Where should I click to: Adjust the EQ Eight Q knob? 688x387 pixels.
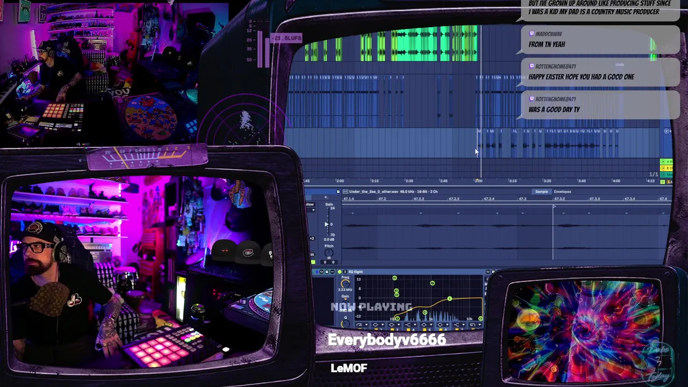(345, 324)
